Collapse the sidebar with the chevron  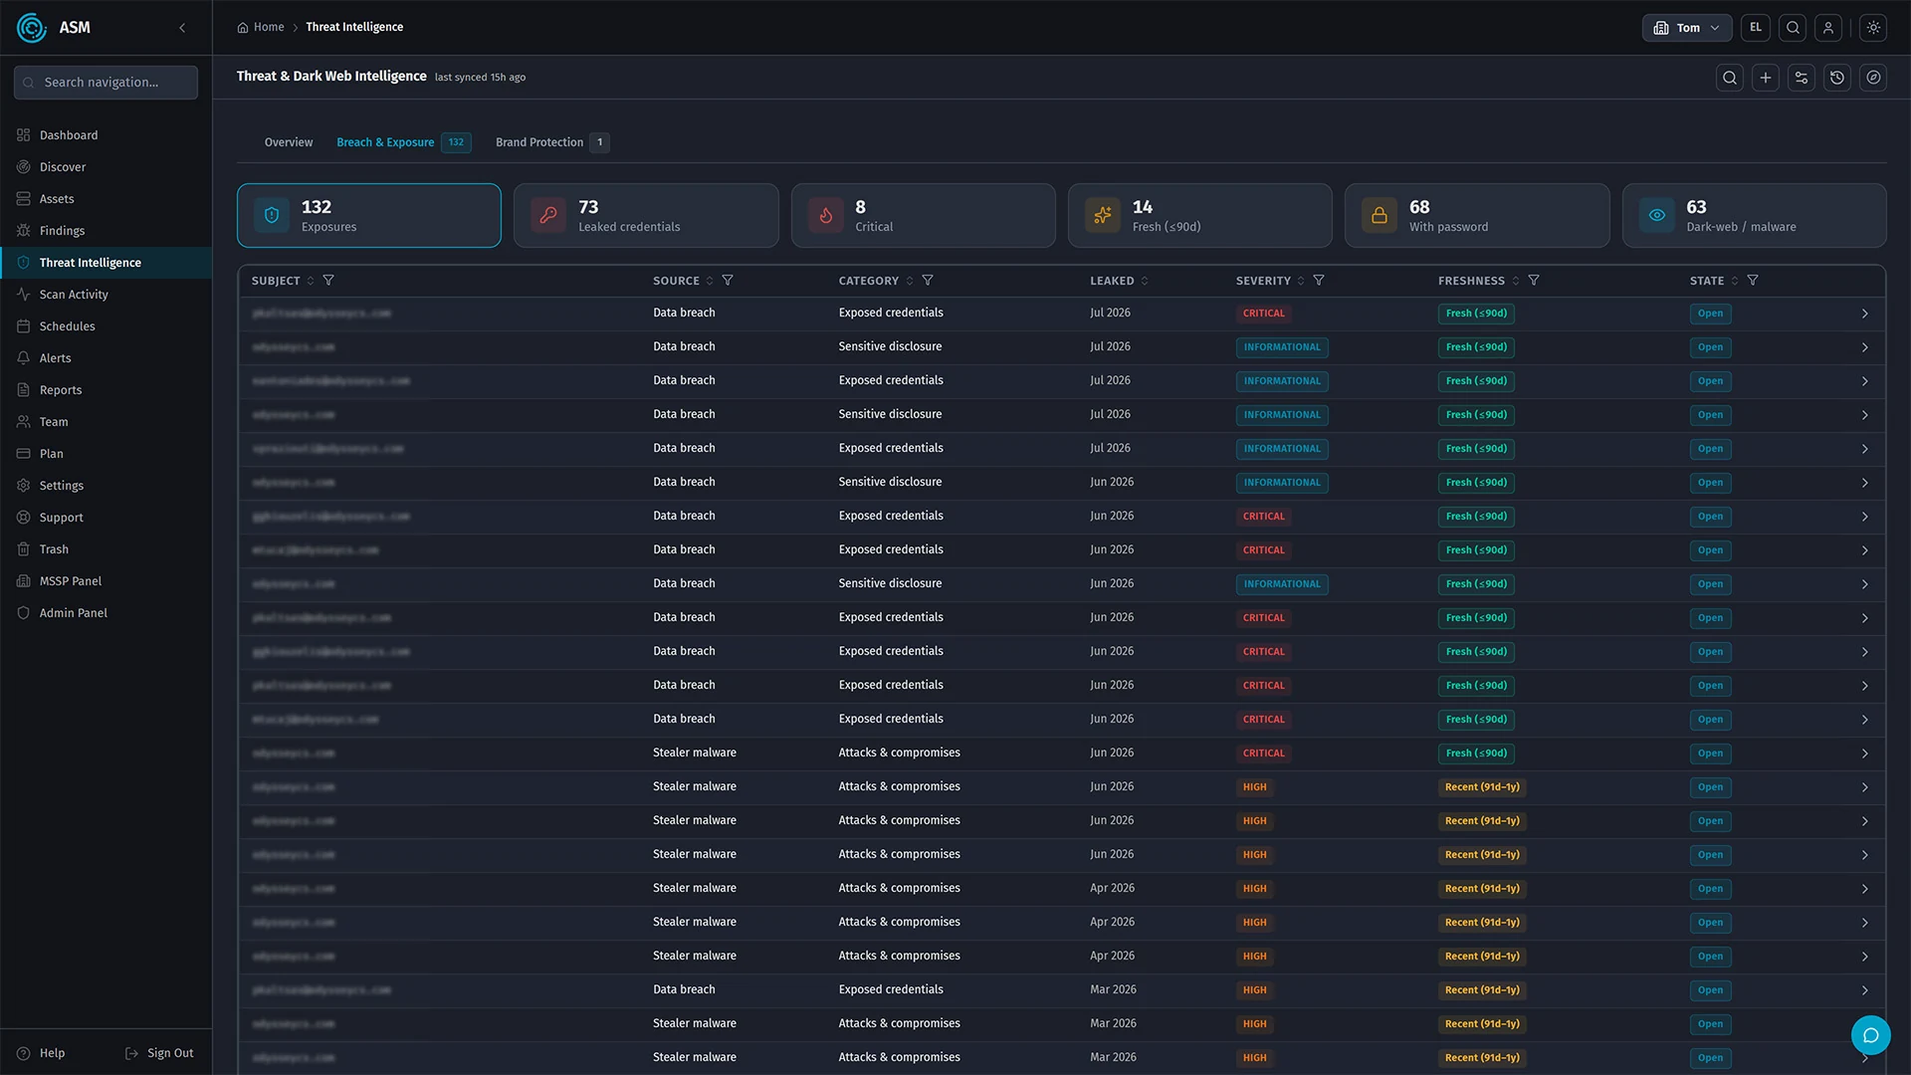182,28
